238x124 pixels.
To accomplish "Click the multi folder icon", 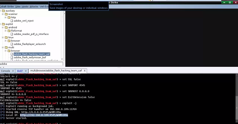I will [6, 48].
